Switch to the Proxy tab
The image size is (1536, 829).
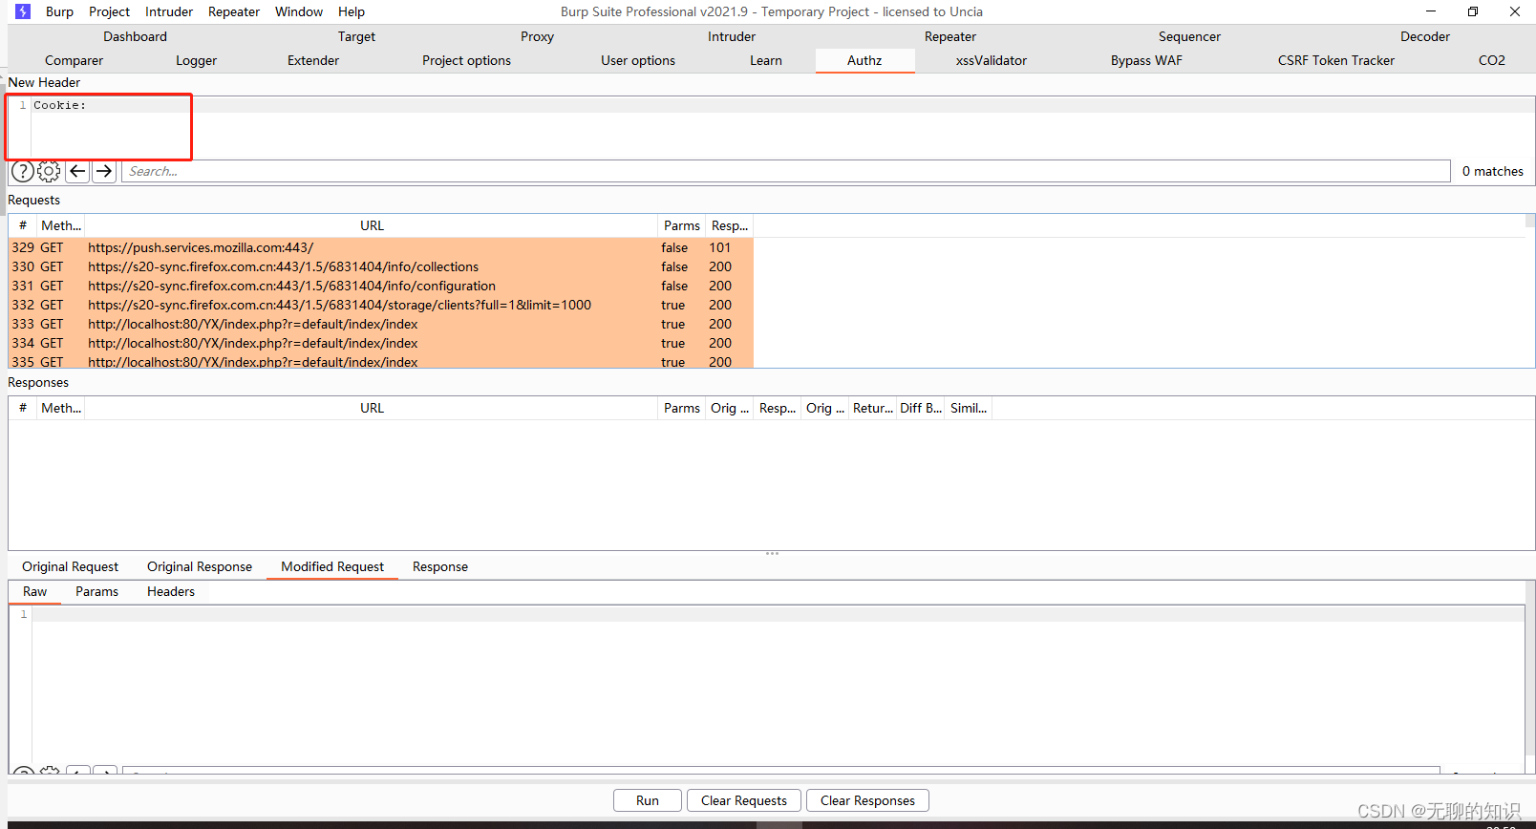point(537,36)
